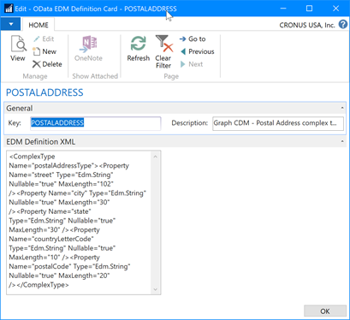350x320 pixels.
Task: Clear Filter on the page
Action: pyautogui.click(x=163, y=52)
